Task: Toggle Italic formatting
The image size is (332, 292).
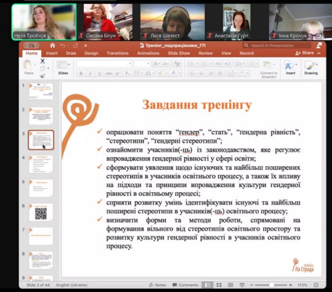Action: coord(90,74)
